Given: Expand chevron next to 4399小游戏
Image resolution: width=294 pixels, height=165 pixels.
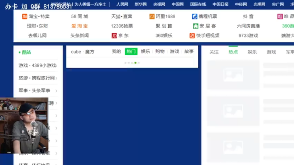Looking at the screenshot, I should point(57,66).
